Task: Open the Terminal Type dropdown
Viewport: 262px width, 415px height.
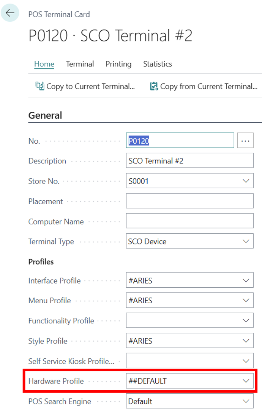Action: click(246, 241)
